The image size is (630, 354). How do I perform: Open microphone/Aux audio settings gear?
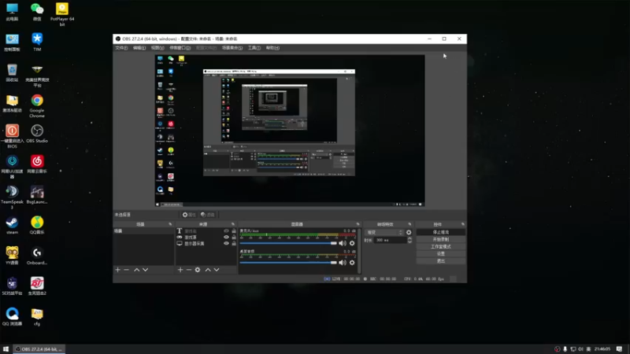[352, 243]
